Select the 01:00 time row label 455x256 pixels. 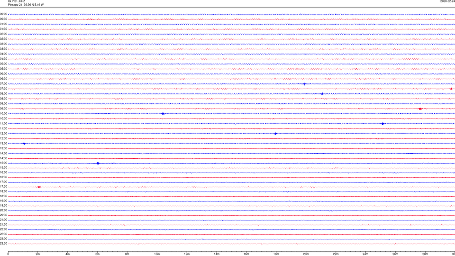coord(3,24)
